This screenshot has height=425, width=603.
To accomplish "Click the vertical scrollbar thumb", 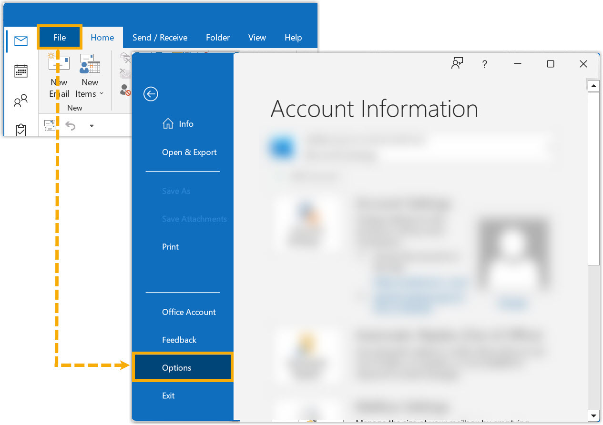I will [x=593, y=179].
